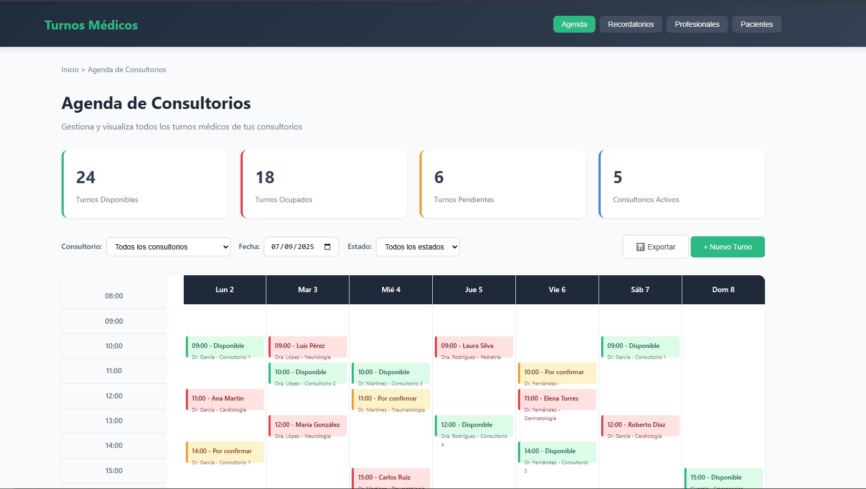Open the 11:00 Ana Martín appointment
866x489 pixels.
225,400
